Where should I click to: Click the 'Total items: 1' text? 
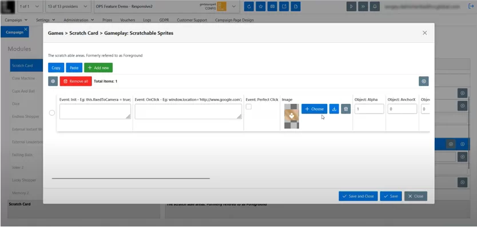coord(106,82)
